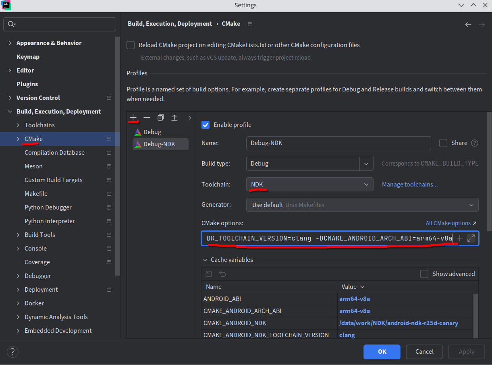Click project icon next to Compilation Database
The height and width of the screenshot is (365, 492).
109,153
